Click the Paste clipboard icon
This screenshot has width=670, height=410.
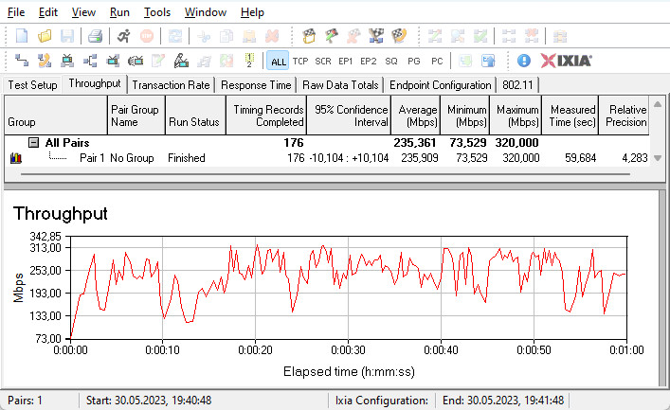[x=249, y=36]
